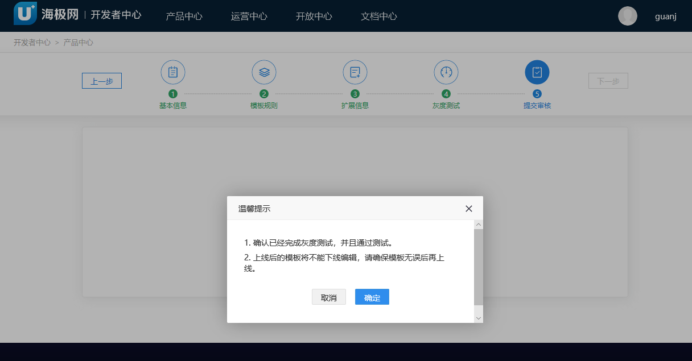Click the 灰度测试 gauge step icon

446,72
